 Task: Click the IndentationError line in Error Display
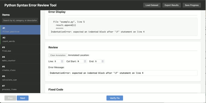click(x=98, y=32)
